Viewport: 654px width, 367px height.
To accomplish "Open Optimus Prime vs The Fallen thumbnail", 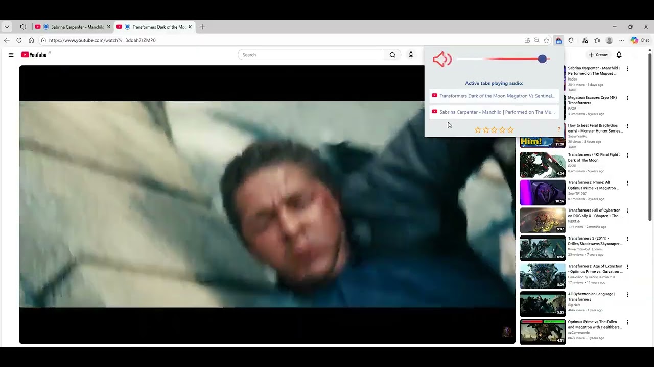I will pos(543,332).
